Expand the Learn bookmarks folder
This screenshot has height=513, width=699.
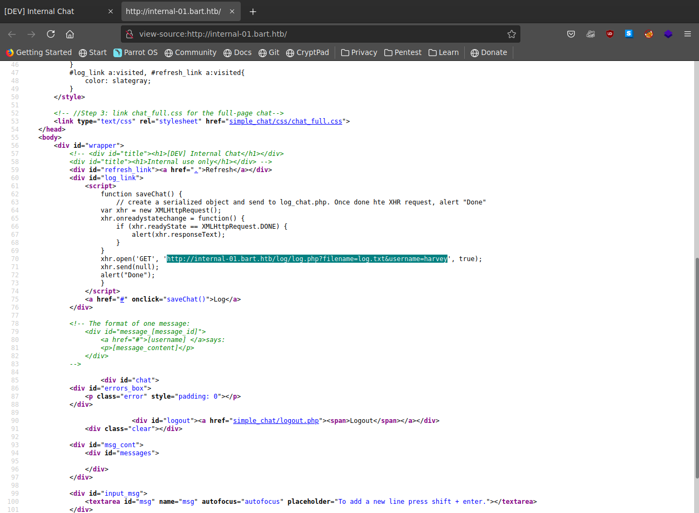(444, 52)
